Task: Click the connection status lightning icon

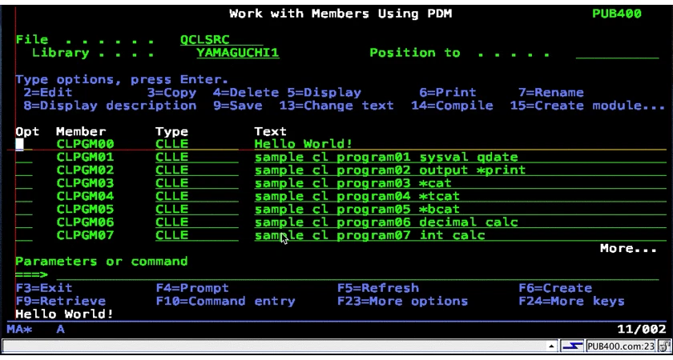Action: point(572,346)
